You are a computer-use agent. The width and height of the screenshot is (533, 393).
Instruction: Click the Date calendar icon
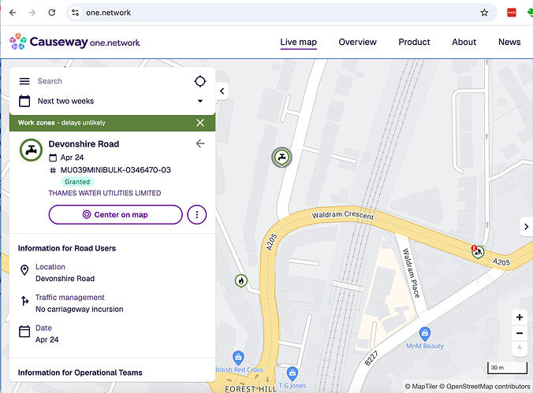[24, 332]
